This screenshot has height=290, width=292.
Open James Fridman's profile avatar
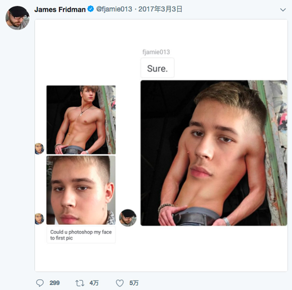pos(17,18)
